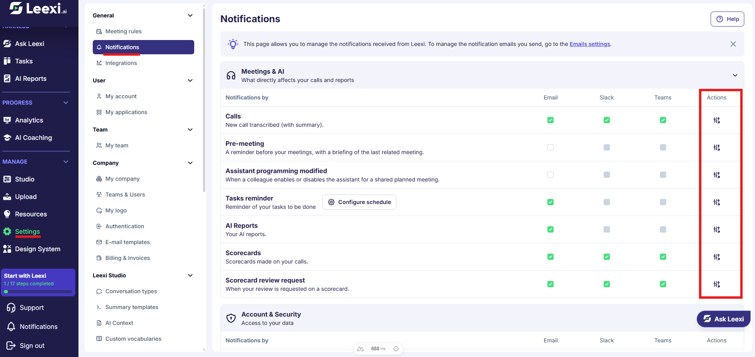
Task: Click the Tasks sidebar icon
Action: pos(7,61)
